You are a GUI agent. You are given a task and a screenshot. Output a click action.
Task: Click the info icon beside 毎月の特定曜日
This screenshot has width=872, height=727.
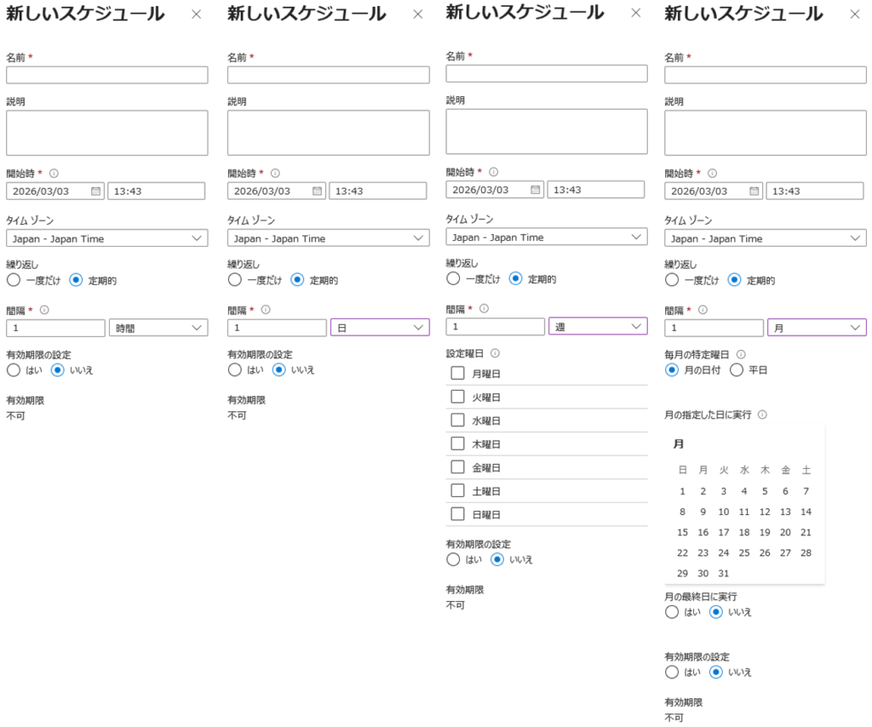coord(741,354)
